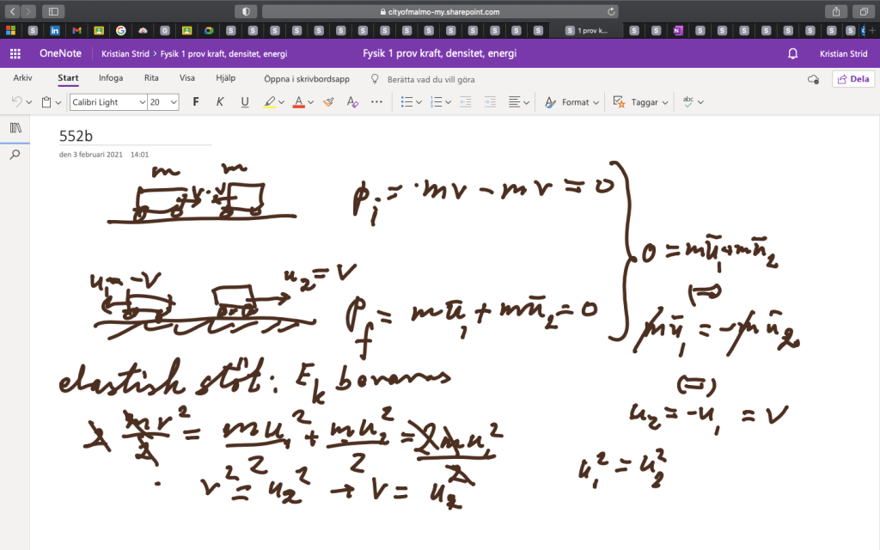Clear formatting with the eraser A icon
880x550 pixels.
click(351, 101)
